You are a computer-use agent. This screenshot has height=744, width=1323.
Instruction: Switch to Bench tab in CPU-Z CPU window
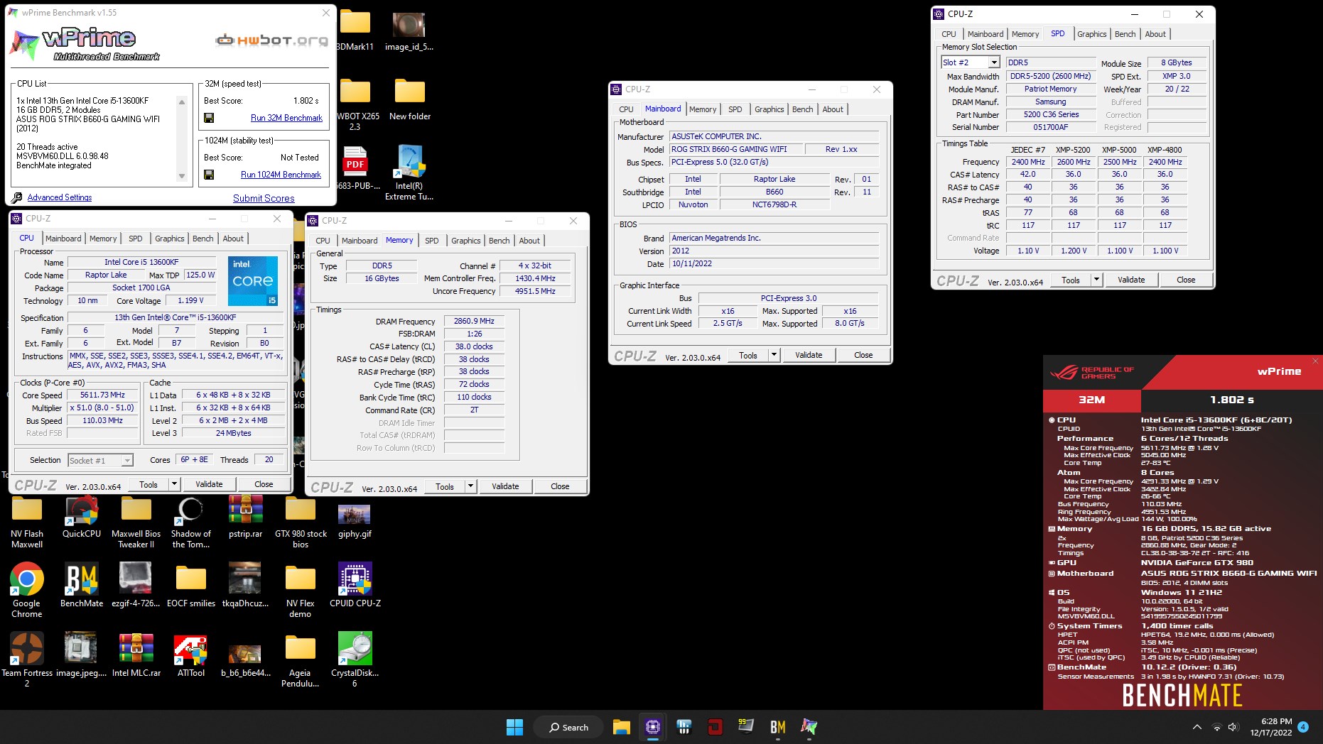(202, 239)
